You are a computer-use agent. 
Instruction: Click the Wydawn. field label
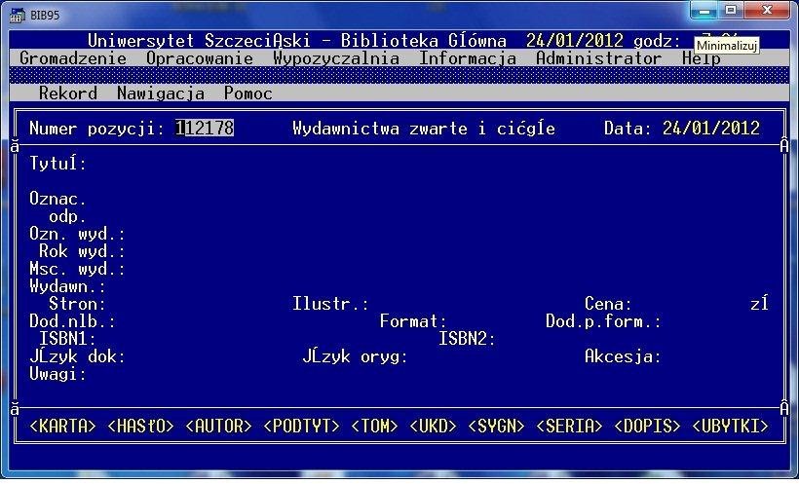(68, 286)
